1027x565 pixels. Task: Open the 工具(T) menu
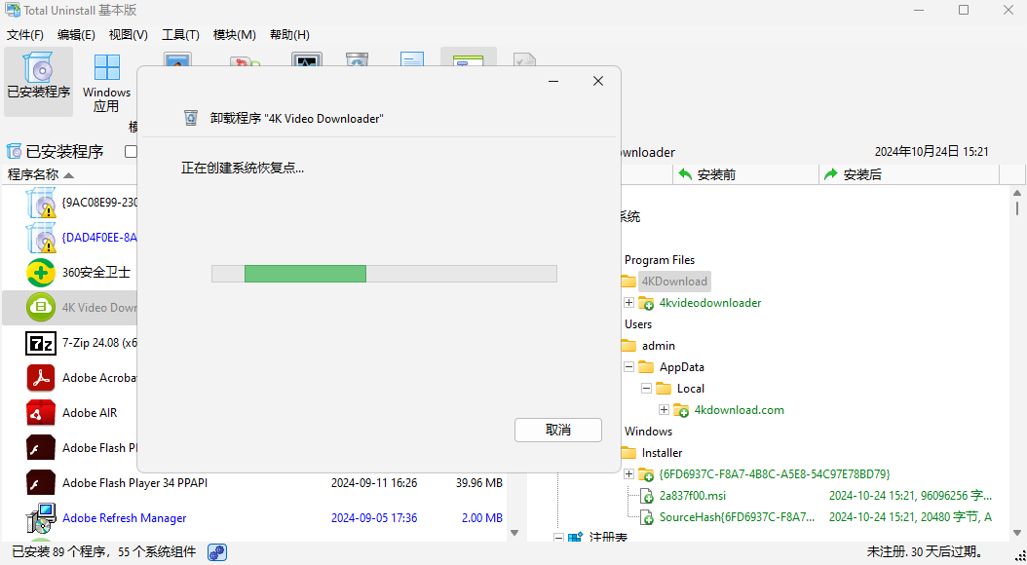(181, 35)
